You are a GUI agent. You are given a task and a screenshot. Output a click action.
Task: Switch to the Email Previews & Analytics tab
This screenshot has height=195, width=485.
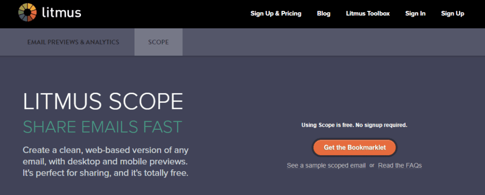(73, 42)
